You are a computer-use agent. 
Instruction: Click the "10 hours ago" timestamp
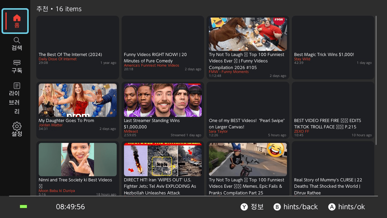point(362,135)
